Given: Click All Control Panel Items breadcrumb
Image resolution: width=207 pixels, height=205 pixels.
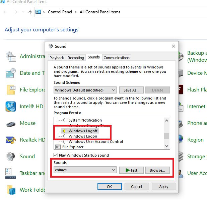Looking at the screenshot, I should coord(100,12).
